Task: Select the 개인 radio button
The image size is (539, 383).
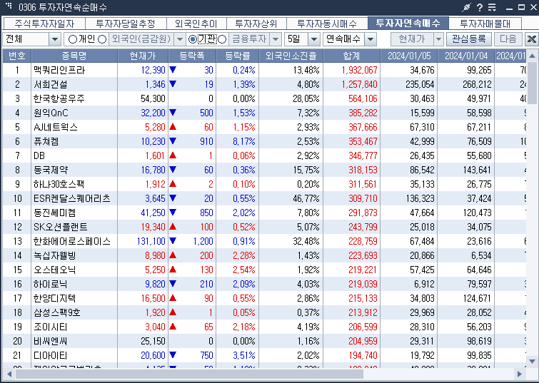Action: point(73,39)
